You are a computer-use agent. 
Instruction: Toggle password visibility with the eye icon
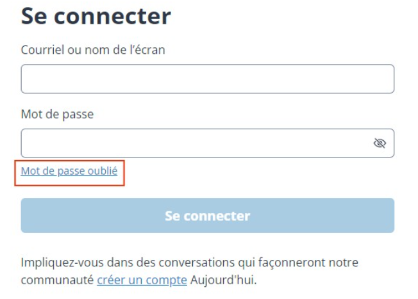tap(379, 143)
